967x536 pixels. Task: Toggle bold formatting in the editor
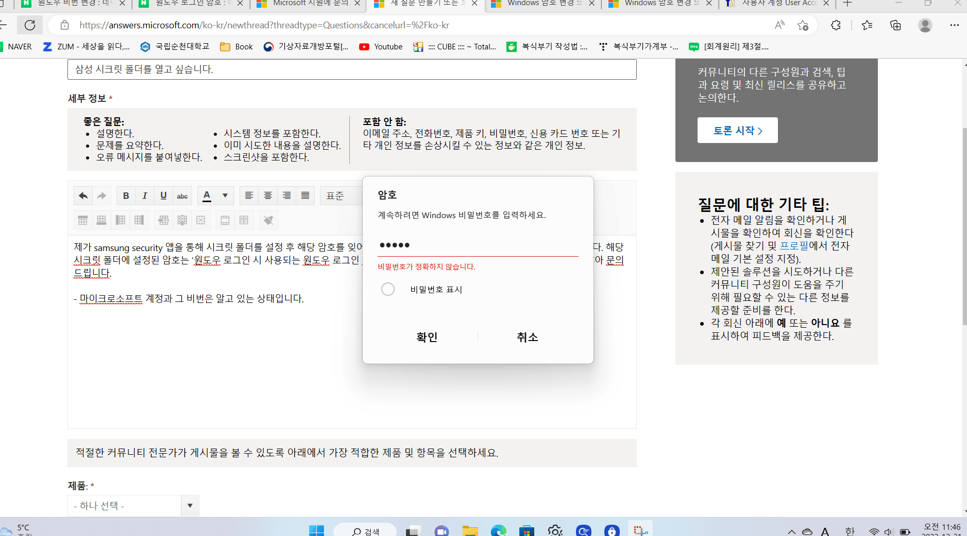tap(126, 195)
